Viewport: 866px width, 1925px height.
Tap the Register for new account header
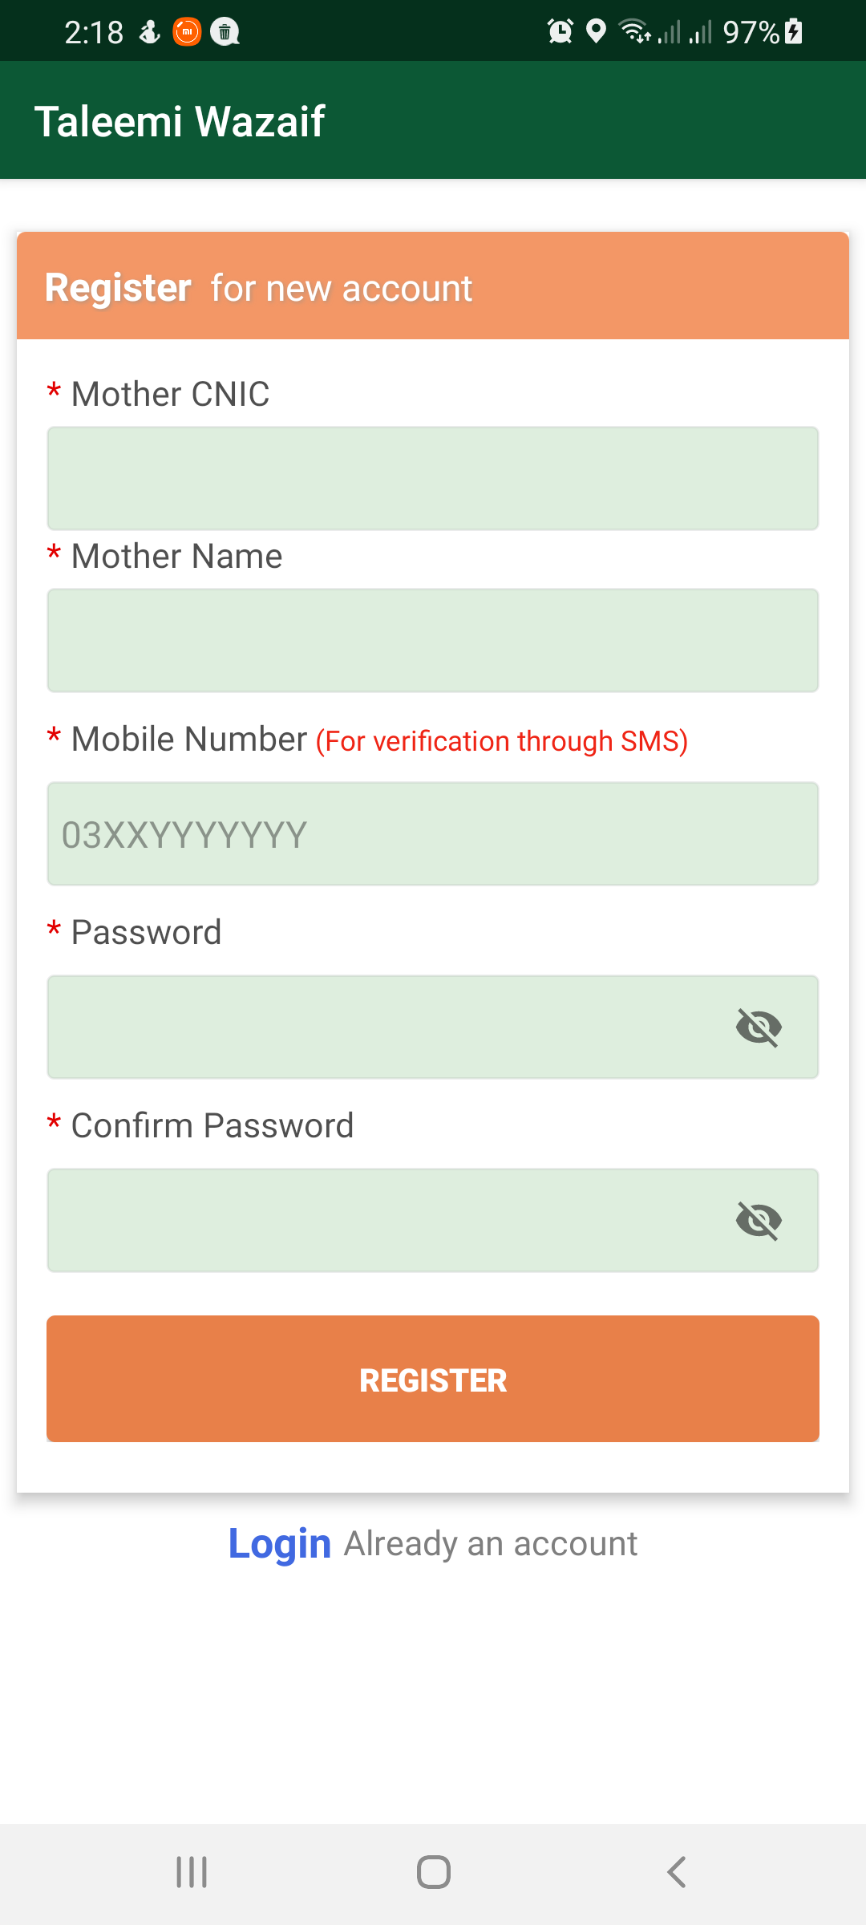(x=258, y=288)
